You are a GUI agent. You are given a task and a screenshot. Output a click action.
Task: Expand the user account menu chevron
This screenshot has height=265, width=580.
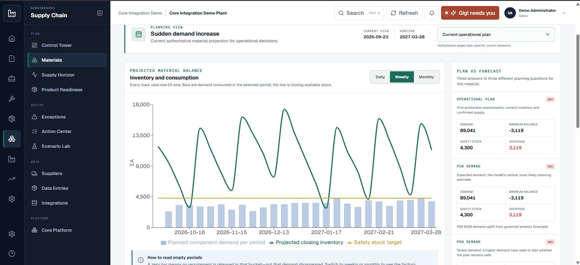point(564,13)
